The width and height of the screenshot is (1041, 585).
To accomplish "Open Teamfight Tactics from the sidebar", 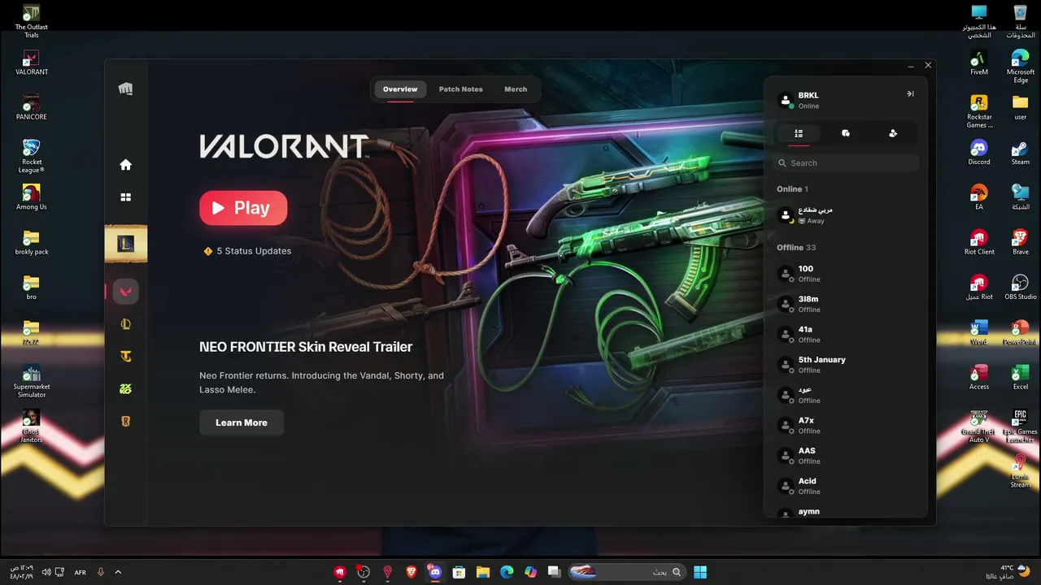I will [125, 357].
